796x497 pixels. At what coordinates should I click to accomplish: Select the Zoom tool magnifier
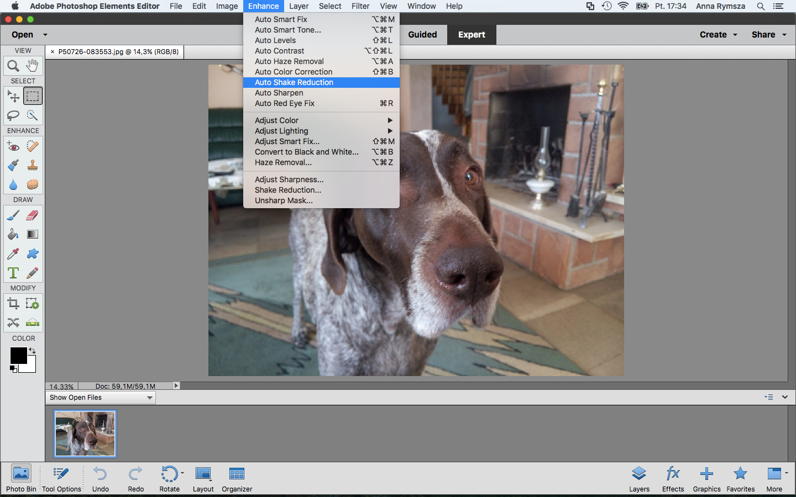pyautogui.click(x=13, y=66)
